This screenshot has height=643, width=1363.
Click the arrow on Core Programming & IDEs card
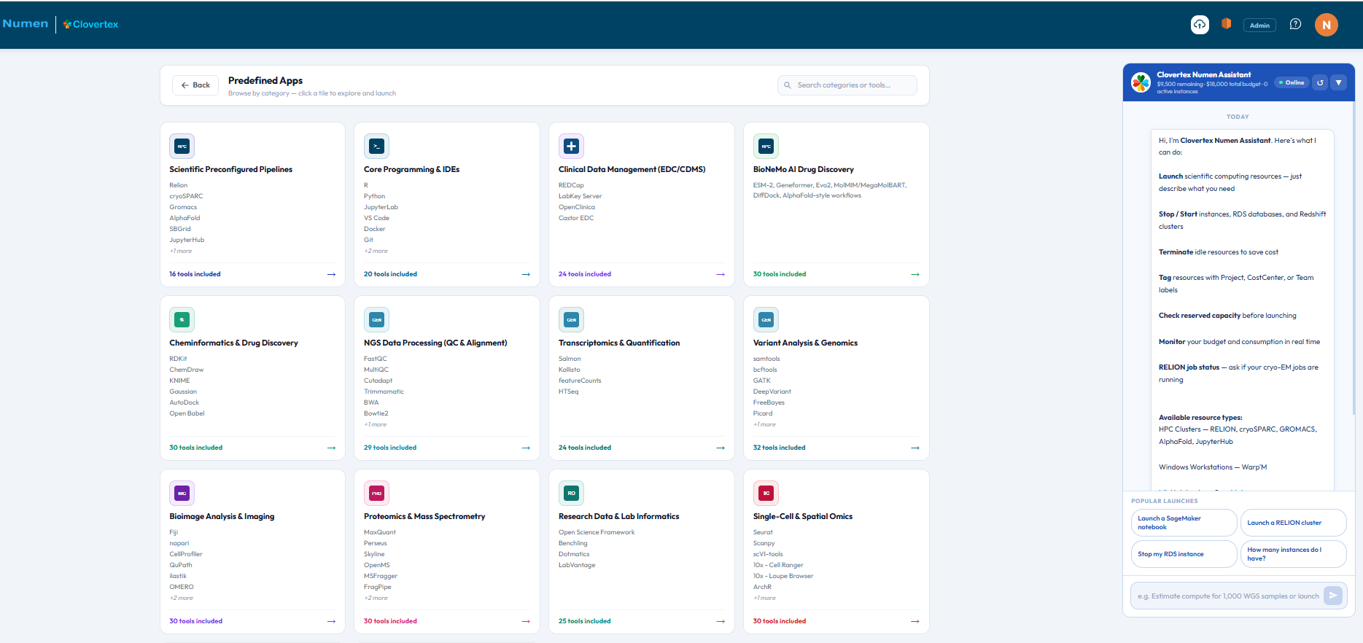click(526, 274)
